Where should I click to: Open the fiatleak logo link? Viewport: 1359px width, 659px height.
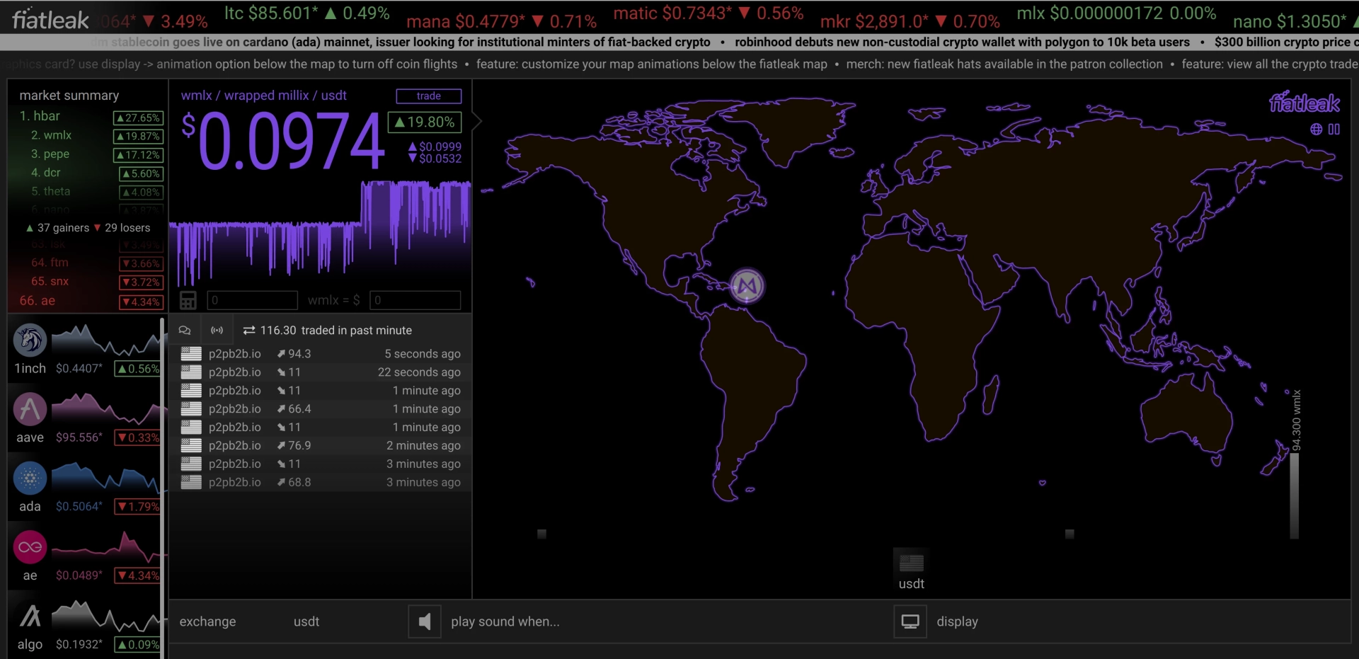click(51, 20)
